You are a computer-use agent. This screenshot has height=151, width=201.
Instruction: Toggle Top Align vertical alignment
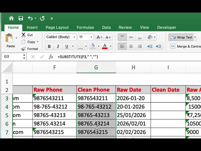(x=122, y=37)
